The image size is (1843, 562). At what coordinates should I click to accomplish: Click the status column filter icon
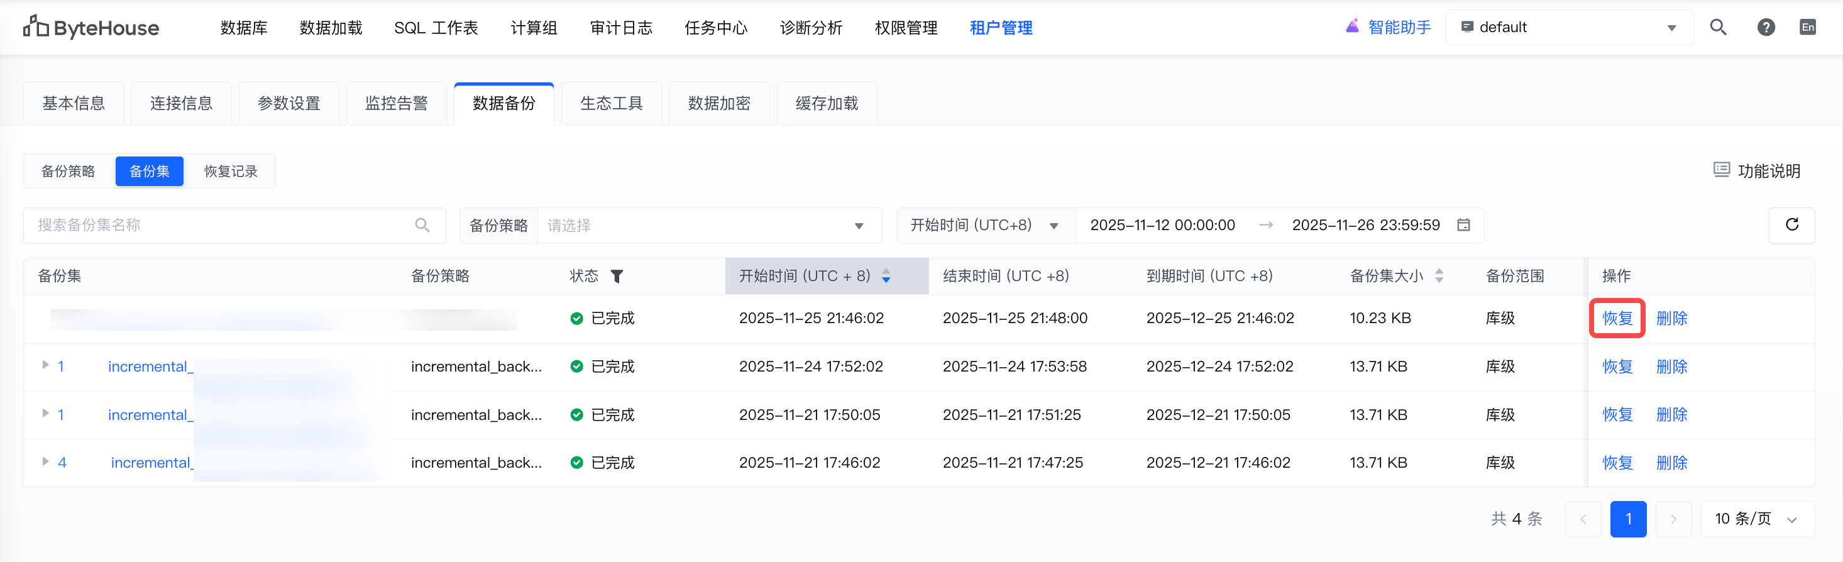(x=617, y=277)
